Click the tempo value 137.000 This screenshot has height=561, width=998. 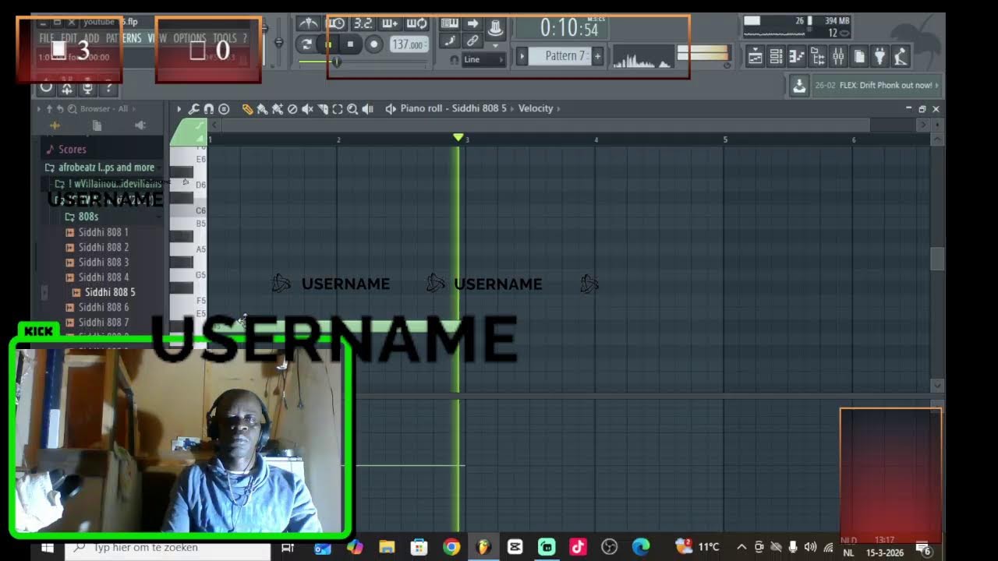click(x=409, y=44)
